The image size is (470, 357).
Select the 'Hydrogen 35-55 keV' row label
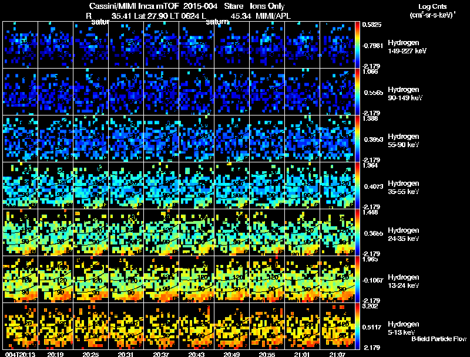(x=404, y=188)
